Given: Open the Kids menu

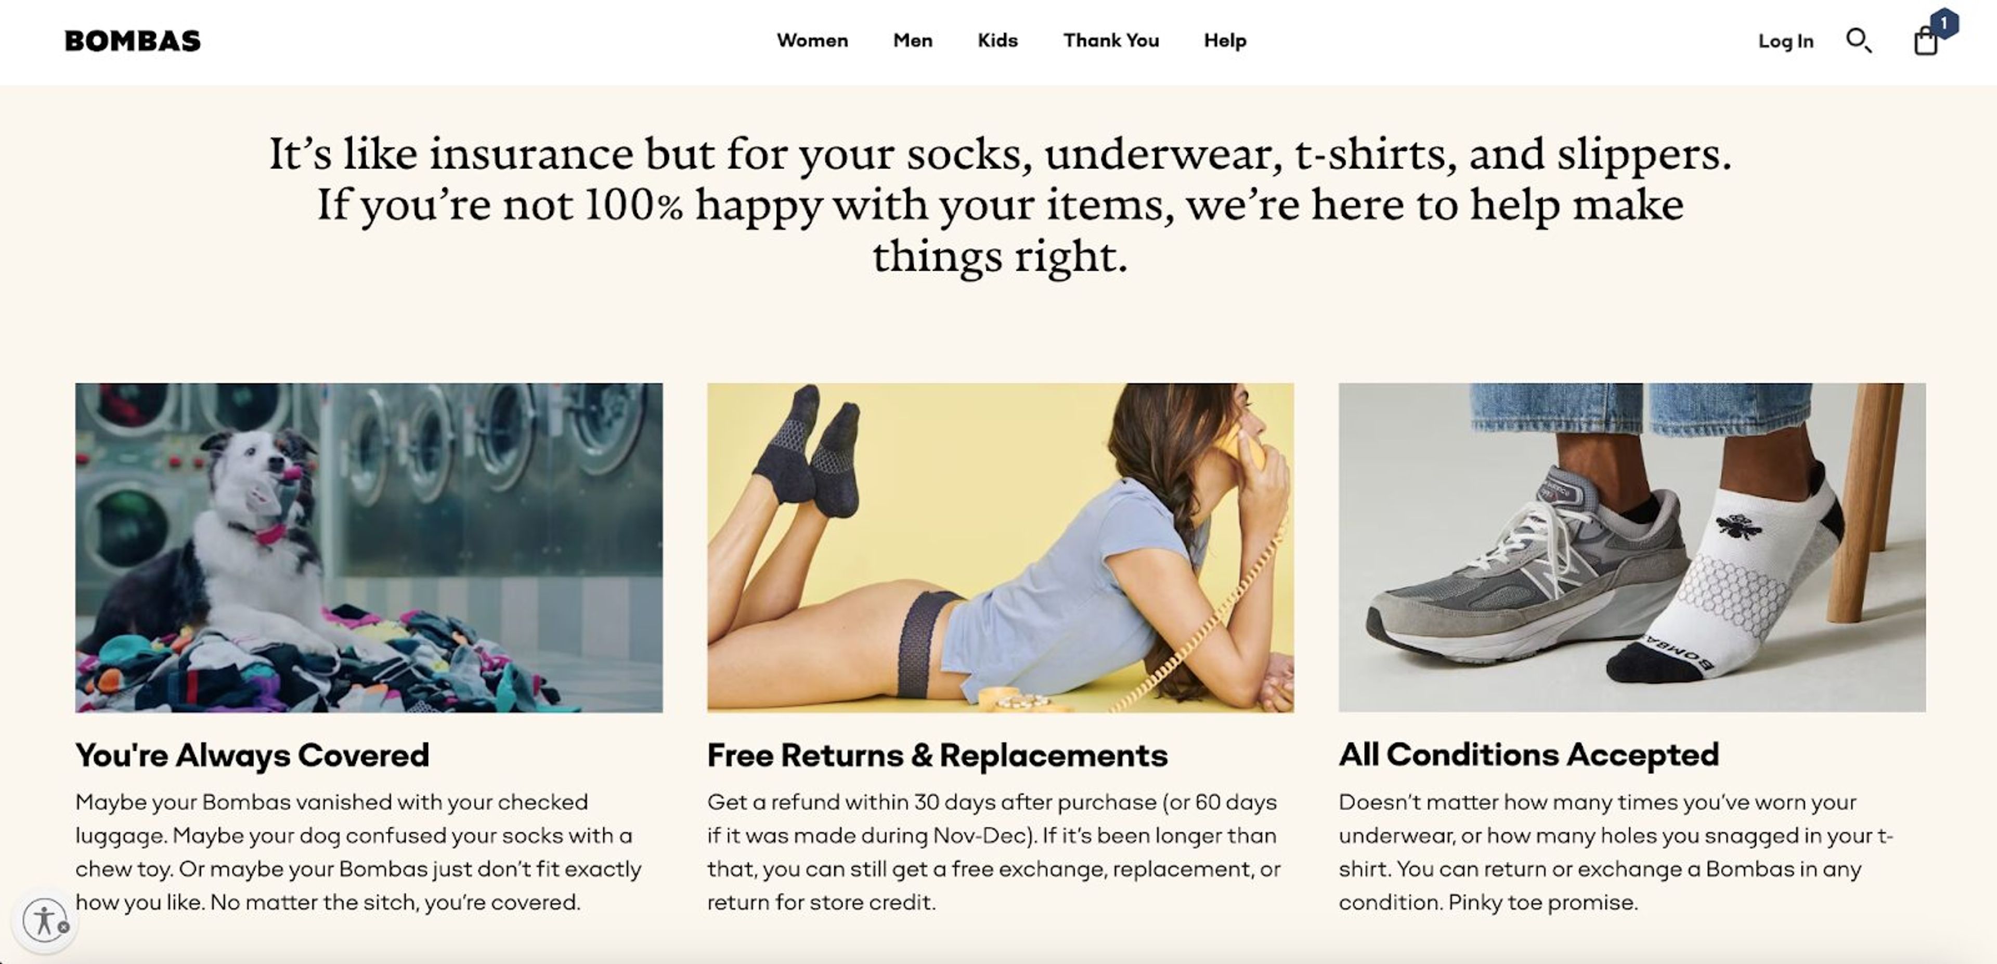Looking at the screenshot, I should click(x=997, y=41).
